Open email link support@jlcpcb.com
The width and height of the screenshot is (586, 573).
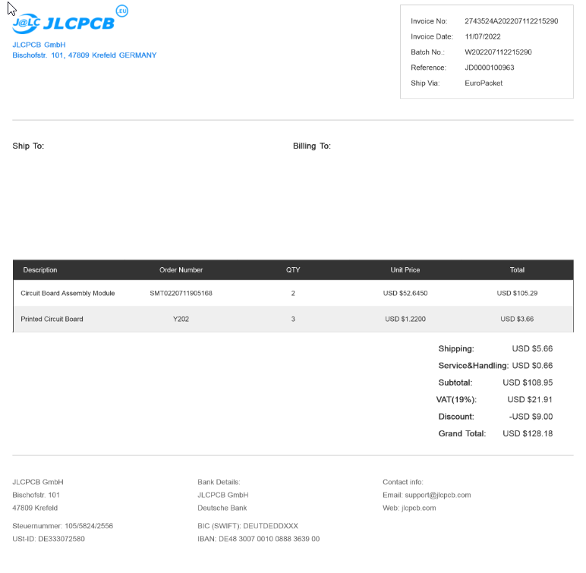click(438, 496)
